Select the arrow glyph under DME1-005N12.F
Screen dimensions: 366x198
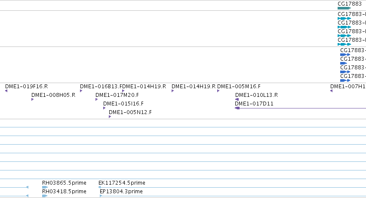click(110, 117)
